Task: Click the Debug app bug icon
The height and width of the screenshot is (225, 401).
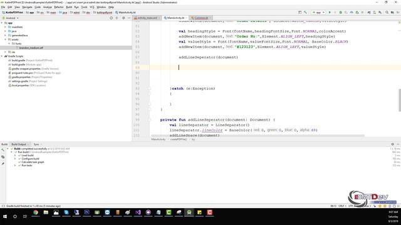Action: pos(340,12)
